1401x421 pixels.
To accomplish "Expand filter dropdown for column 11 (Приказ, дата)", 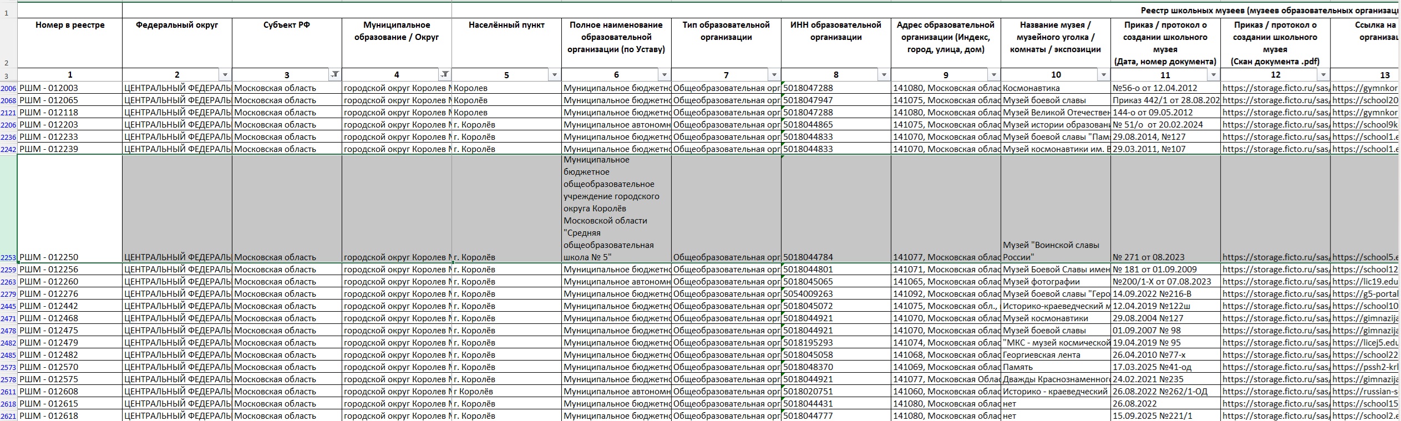I will click(1214, 74).
